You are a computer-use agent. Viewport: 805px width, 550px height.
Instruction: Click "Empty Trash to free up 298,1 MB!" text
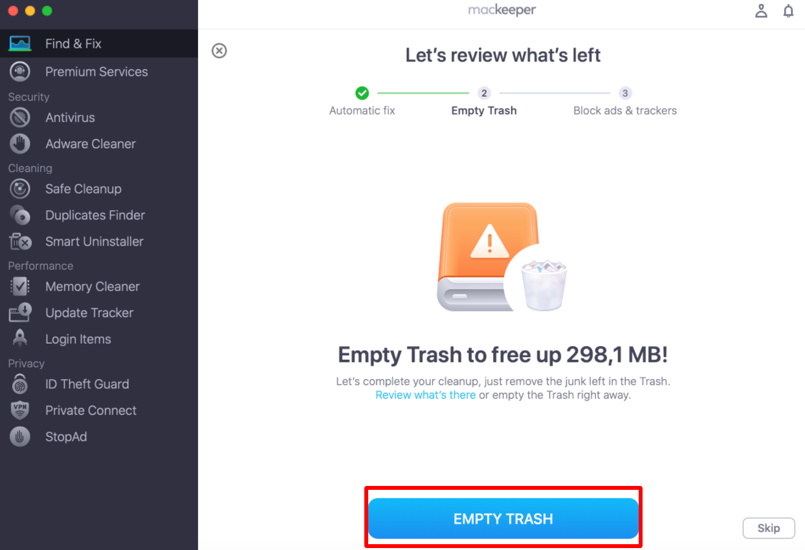click(x=503, y=355)
